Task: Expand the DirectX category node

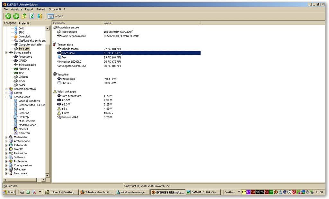Action: pos(6,149)
